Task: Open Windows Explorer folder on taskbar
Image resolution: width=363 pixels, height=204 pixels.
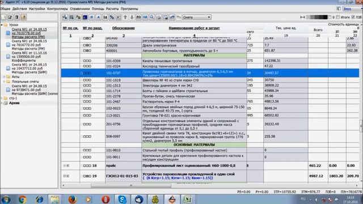Action: coord(55,199)
